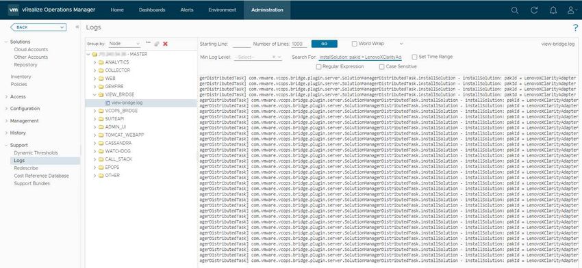Click the Starting Line input field
The width and height of the screenshot is (582, 268).
pos(242,44)
